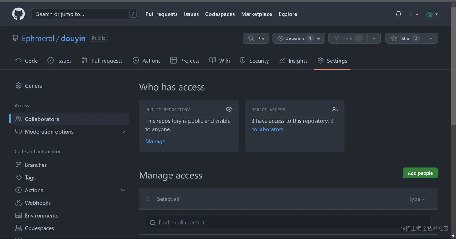Expand the Actions sidebar submenu

[123, 190]
